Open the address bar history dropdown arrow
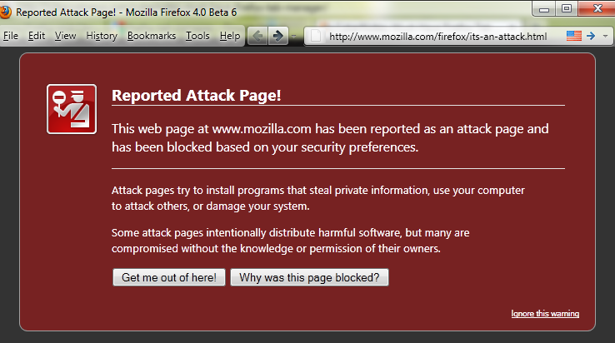This screenshot has height=343, width=615. pyautogui.click(x=605, y=36)
